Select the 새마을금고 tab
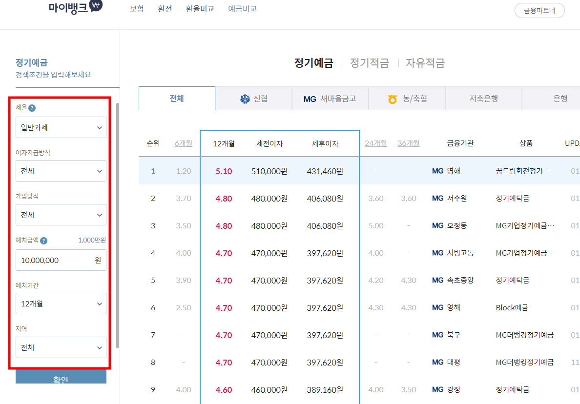The height and width of the screenshot is (404, 580). (x=330, y=99)
